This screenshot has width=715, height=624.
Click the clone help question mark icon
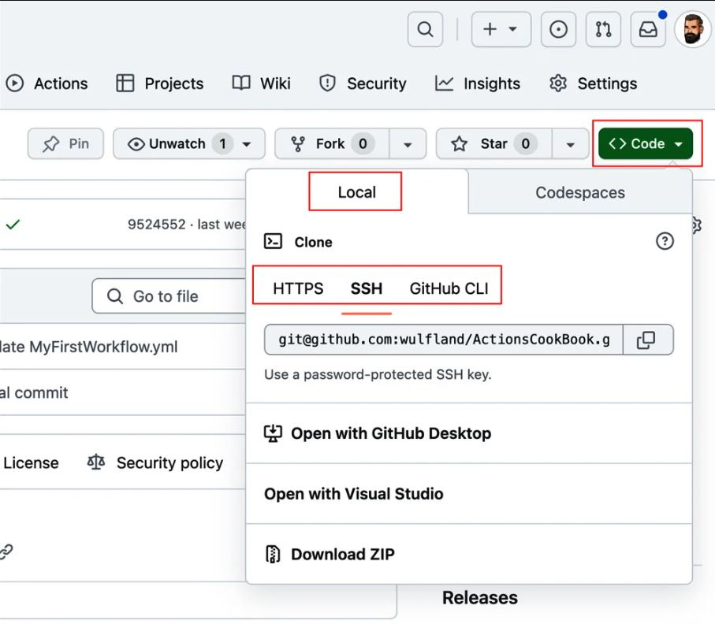(665, 241)
